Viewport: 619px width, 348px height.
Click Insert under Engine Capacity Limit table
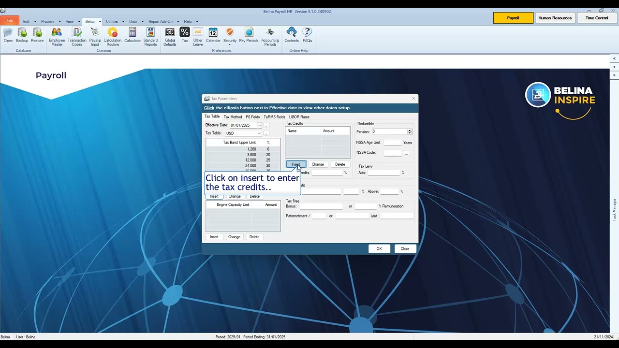pyautogui.click(x=214, y=237)
